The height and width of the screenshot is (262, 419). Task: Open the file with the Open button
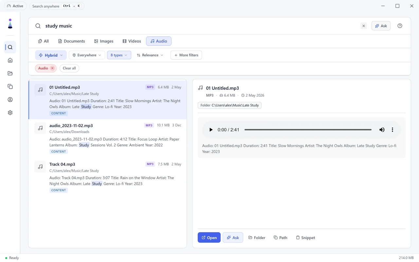pyautogui.click(x=209, y=237)
